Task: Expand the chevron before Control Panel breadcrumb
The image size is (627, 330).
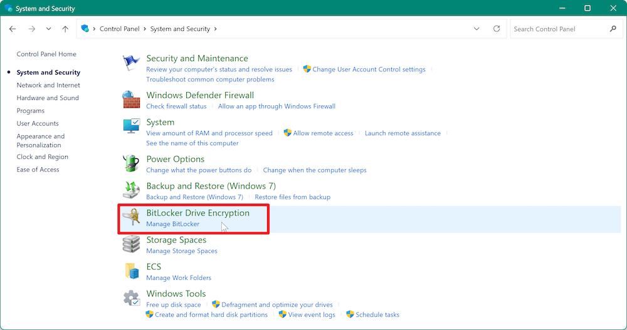Action: click(x=95, y=29)
